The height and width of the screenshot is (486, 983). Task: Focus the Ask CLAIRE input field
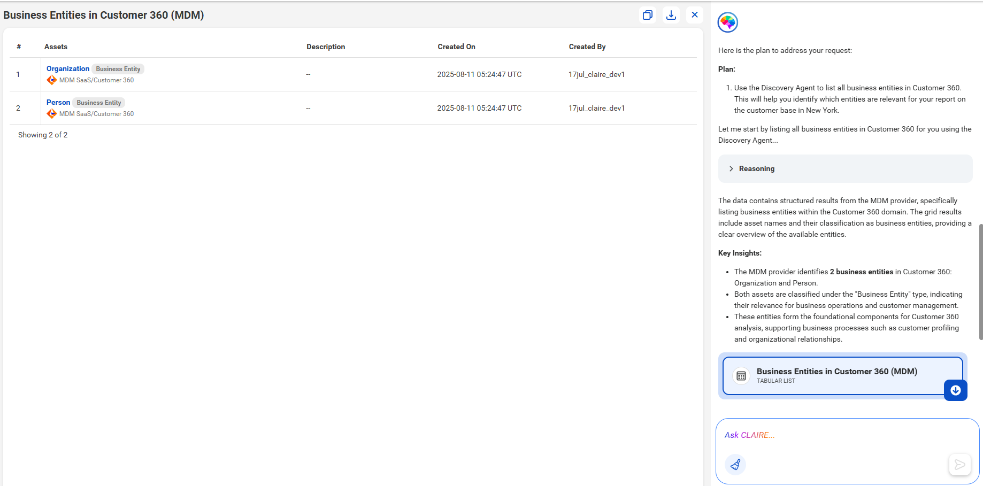(848, 435)
